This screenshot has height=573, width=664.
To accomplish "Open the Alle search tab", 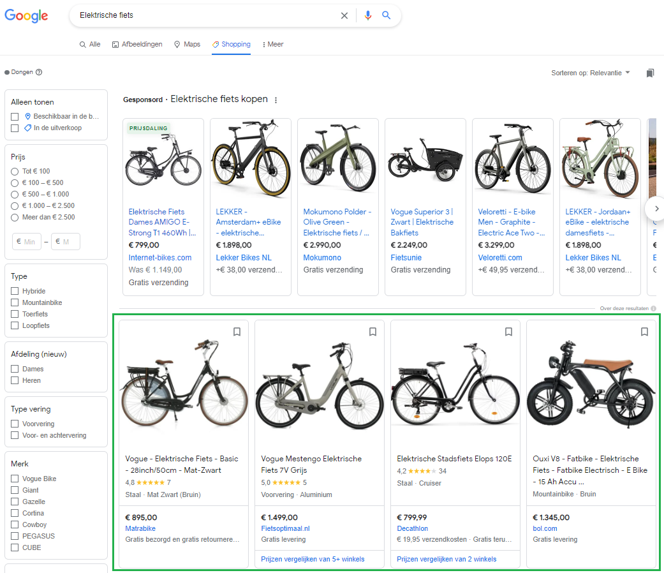I will [90, 44].
